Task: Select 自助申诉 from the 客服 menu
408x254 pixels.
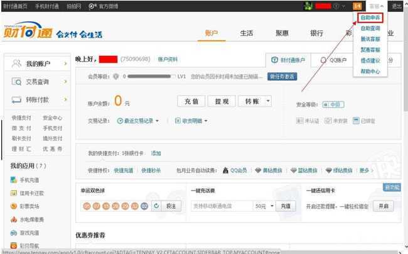Action: click(x=370, y=18)
